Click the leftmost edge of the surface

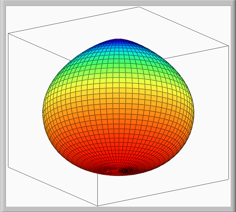(x=43, y=112)
